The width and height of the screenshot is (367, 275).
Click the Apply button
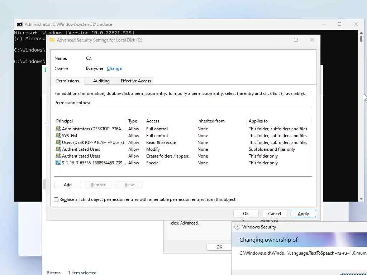[303, 214]
